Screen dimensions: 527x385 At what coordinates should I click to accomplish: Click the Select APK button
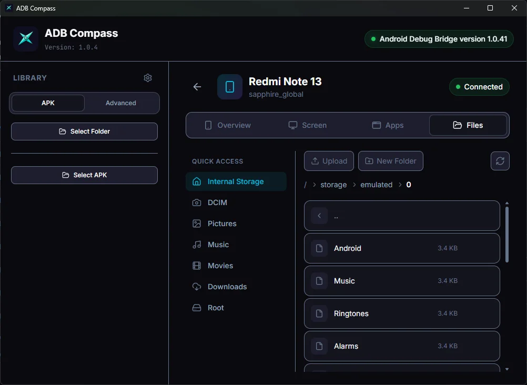(x=84, y=175)
